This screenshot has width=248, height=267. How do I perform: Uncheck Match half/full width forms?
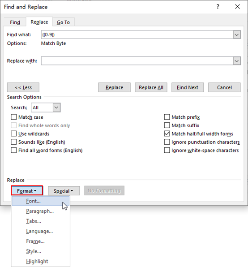tap(167, 133)
